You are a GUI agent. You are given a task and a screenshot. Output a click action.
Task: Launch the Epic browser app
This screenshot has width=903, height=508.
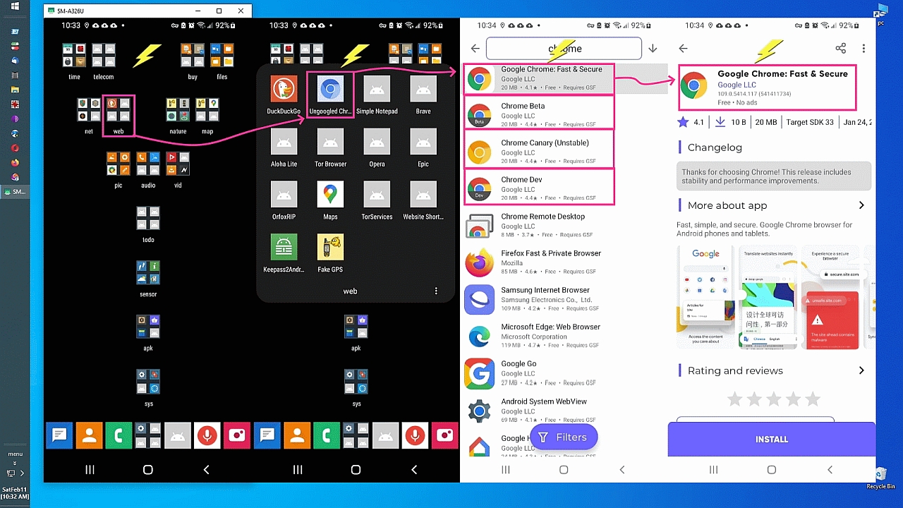click(423, 148)
